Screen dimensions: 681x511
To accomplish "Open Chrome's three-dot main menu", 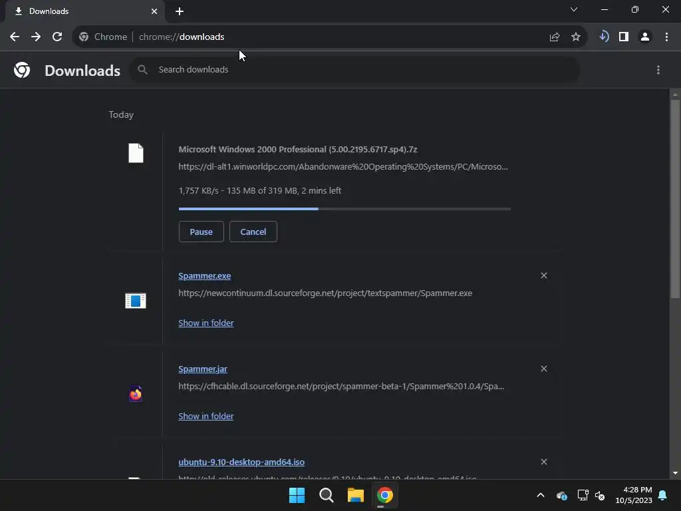I will pyautogui.click(x=666, y=37).
